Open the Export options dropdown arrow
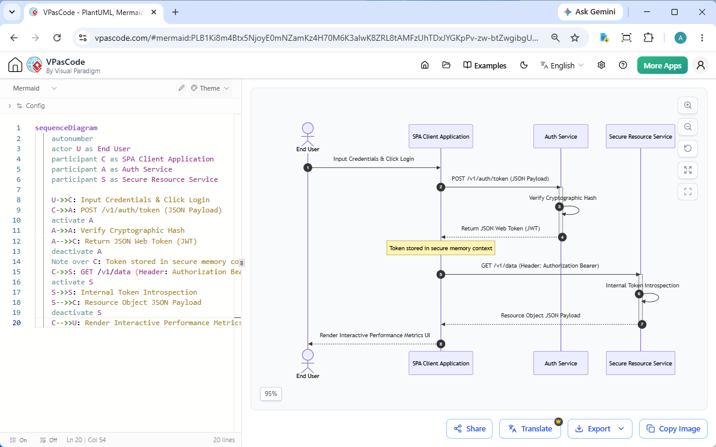This screenshot has width=716, height=447. pos(621,429)
